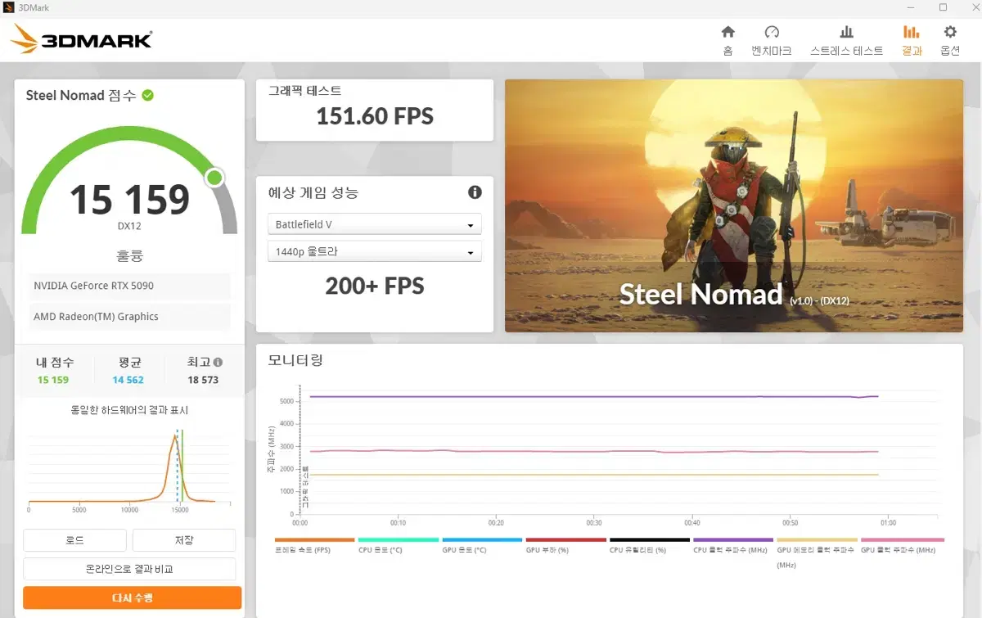Click the best score 18 573

pyautogui.click(x=204, y=380)
